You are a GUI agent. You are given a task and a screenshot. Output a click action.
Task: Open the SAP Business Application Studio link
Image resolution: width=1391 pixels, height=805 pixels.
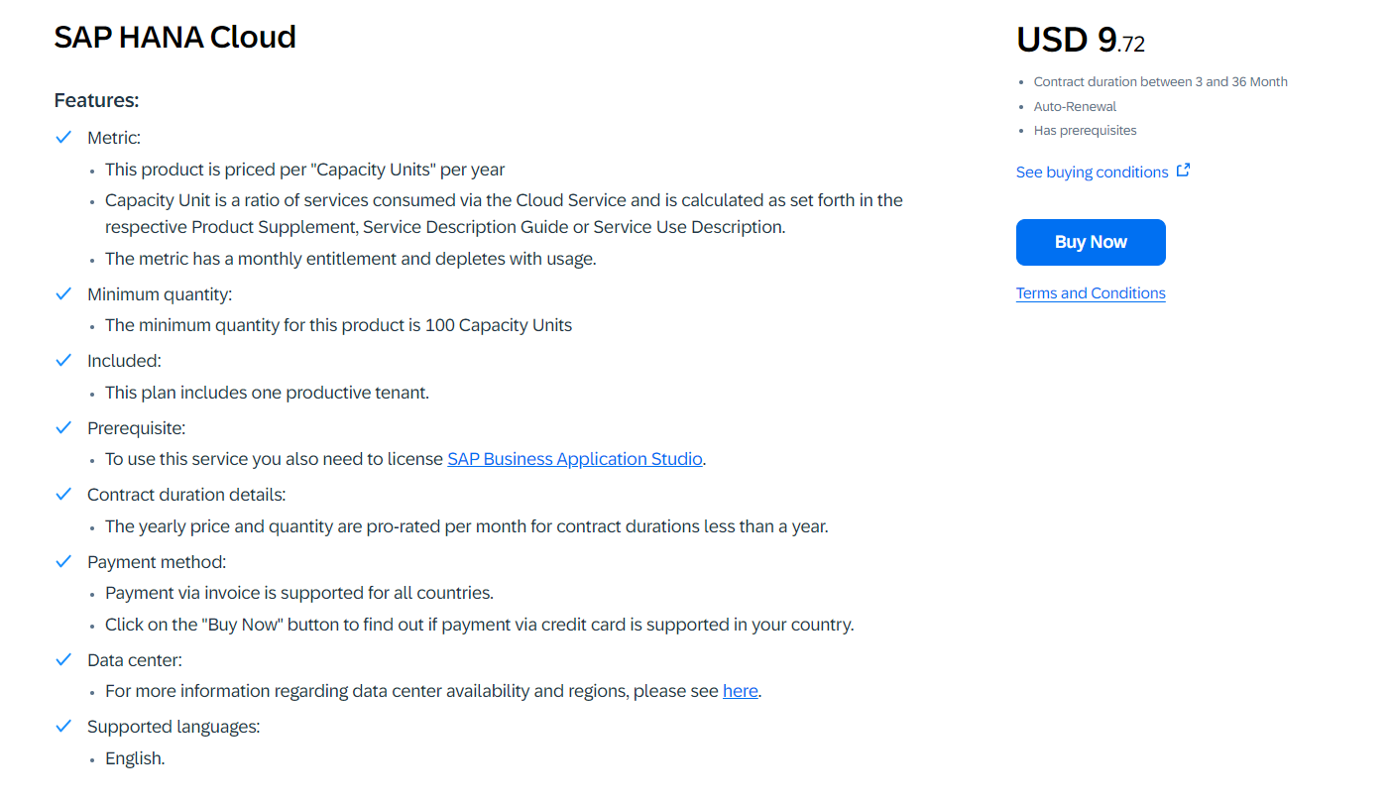[x=574, y=458]
